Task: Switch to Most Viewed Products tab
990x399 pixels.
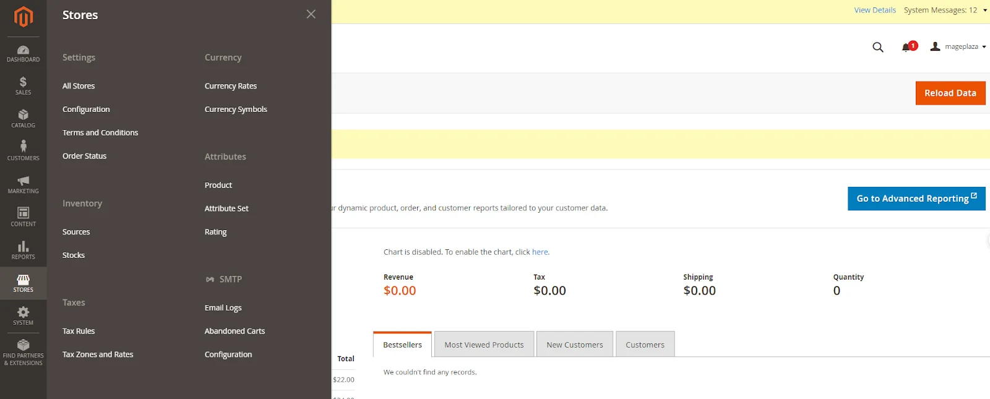Action: (x=484, y=345)
